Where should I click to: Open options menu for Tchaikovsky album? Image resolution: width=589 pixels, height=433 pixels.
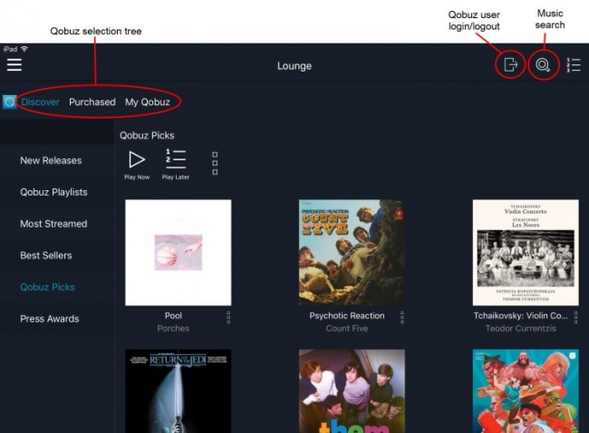[x=575, y=317]
